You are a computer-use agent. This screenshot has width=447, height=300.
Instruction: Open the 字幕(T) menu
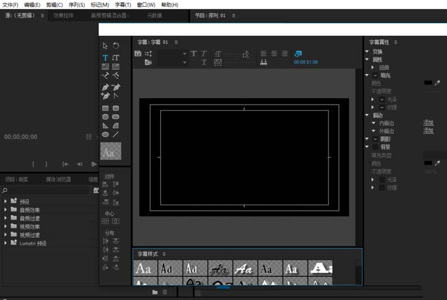[122, 4]
